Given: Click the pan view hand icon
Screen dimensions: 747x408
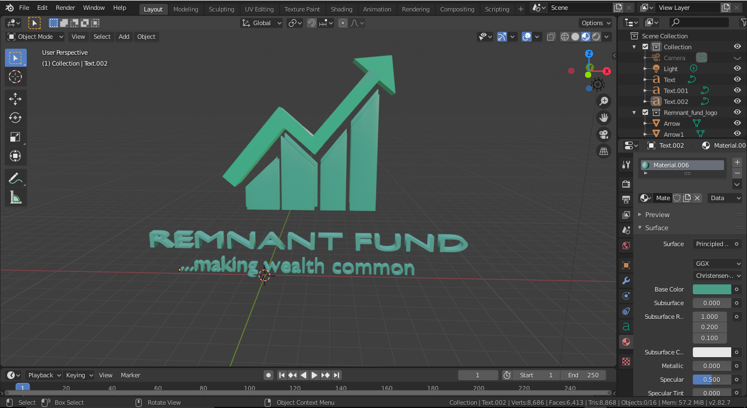Looking at the screenshot, I should tap(604, 118).
